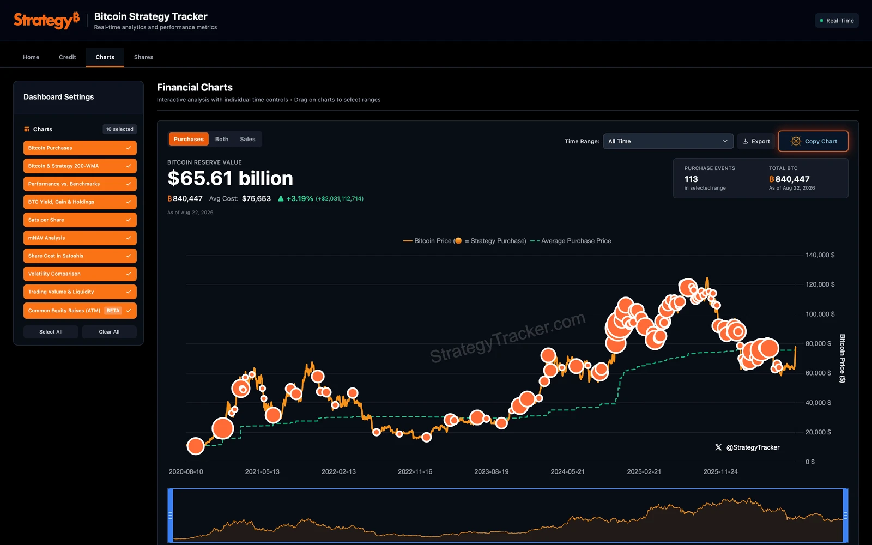Screen dimensions: 872x545
Task: Click the 113 purchase events count
Action: [x=691, y=179]
